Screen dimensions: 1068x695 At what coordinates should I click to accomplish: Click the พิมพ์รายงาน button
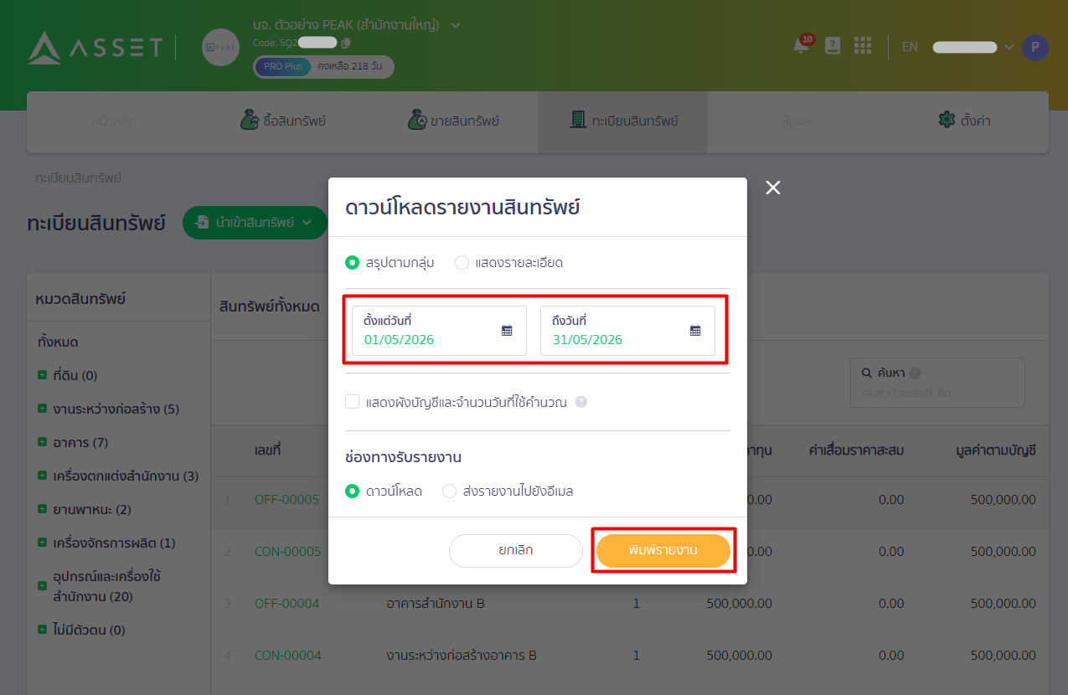[x=663, y=551]
